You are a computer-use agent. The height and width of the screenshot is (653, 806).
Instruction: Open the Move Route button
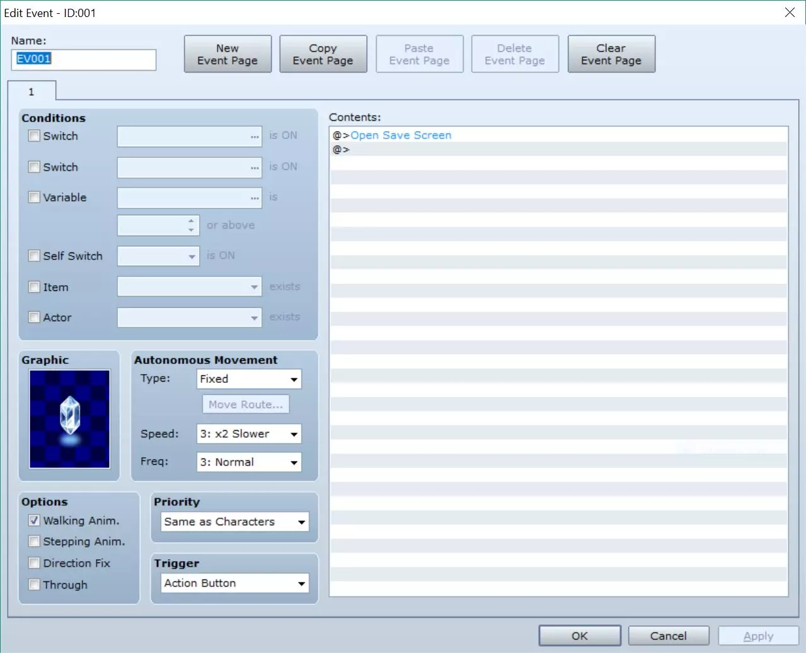click(x=246, y=404)
